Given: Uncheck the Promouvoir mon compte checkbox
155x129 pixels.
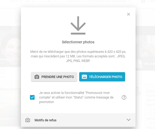Looking at the screenshot, I should pyautogui.click(x=32, y=97).
